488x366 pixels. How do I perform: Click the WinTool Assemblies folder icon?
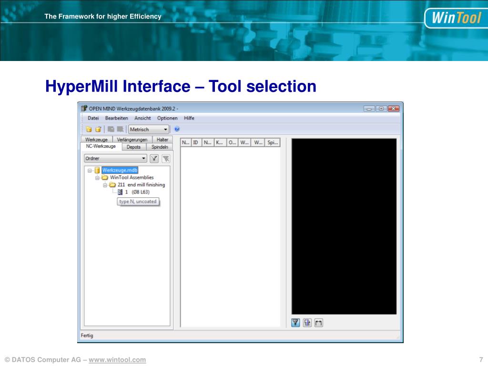[x=105, y=177]
